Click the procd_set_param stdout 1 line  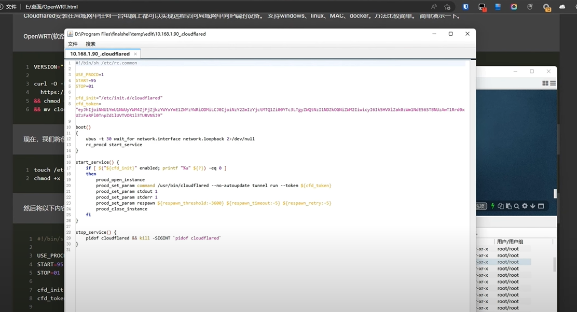pyautogui.click(x=127, y=191)
